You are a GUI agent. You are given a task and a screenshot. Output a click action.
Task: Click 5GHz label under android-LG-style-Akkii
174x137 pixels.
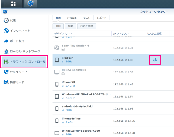tap(69, 110)
